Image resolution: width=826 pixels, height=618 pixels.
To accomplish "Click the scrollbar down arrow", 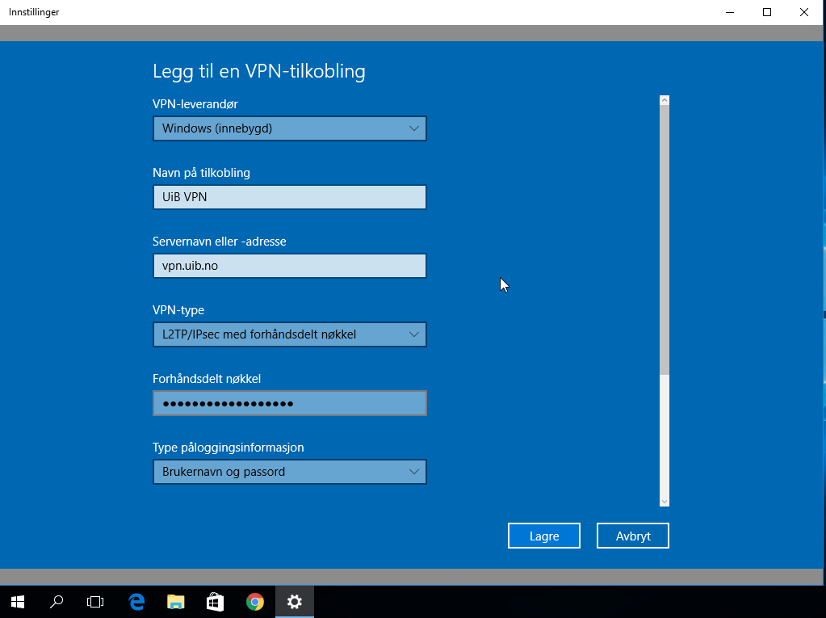I will tap(665, 501).
